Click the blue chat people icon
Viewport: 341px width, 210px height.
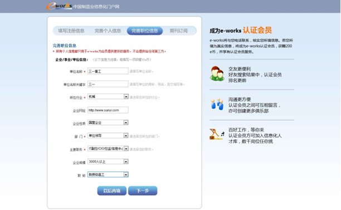coord(217,104)
